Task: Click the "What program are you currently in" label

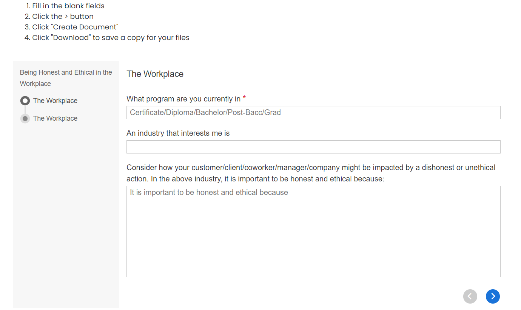Action: click(183, 99)
